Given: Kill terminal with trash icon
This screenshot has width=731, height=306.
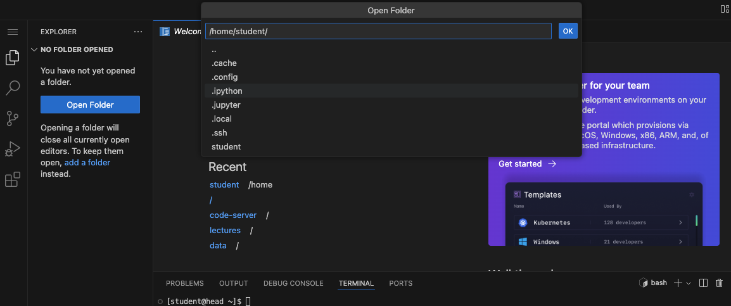Looking at the screenshot, I should (x=719, y=283).
